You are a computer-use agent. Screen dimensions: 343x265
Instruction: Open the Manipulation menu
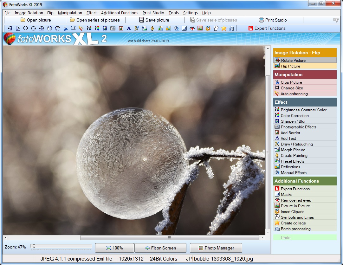(x=70, y=13)
